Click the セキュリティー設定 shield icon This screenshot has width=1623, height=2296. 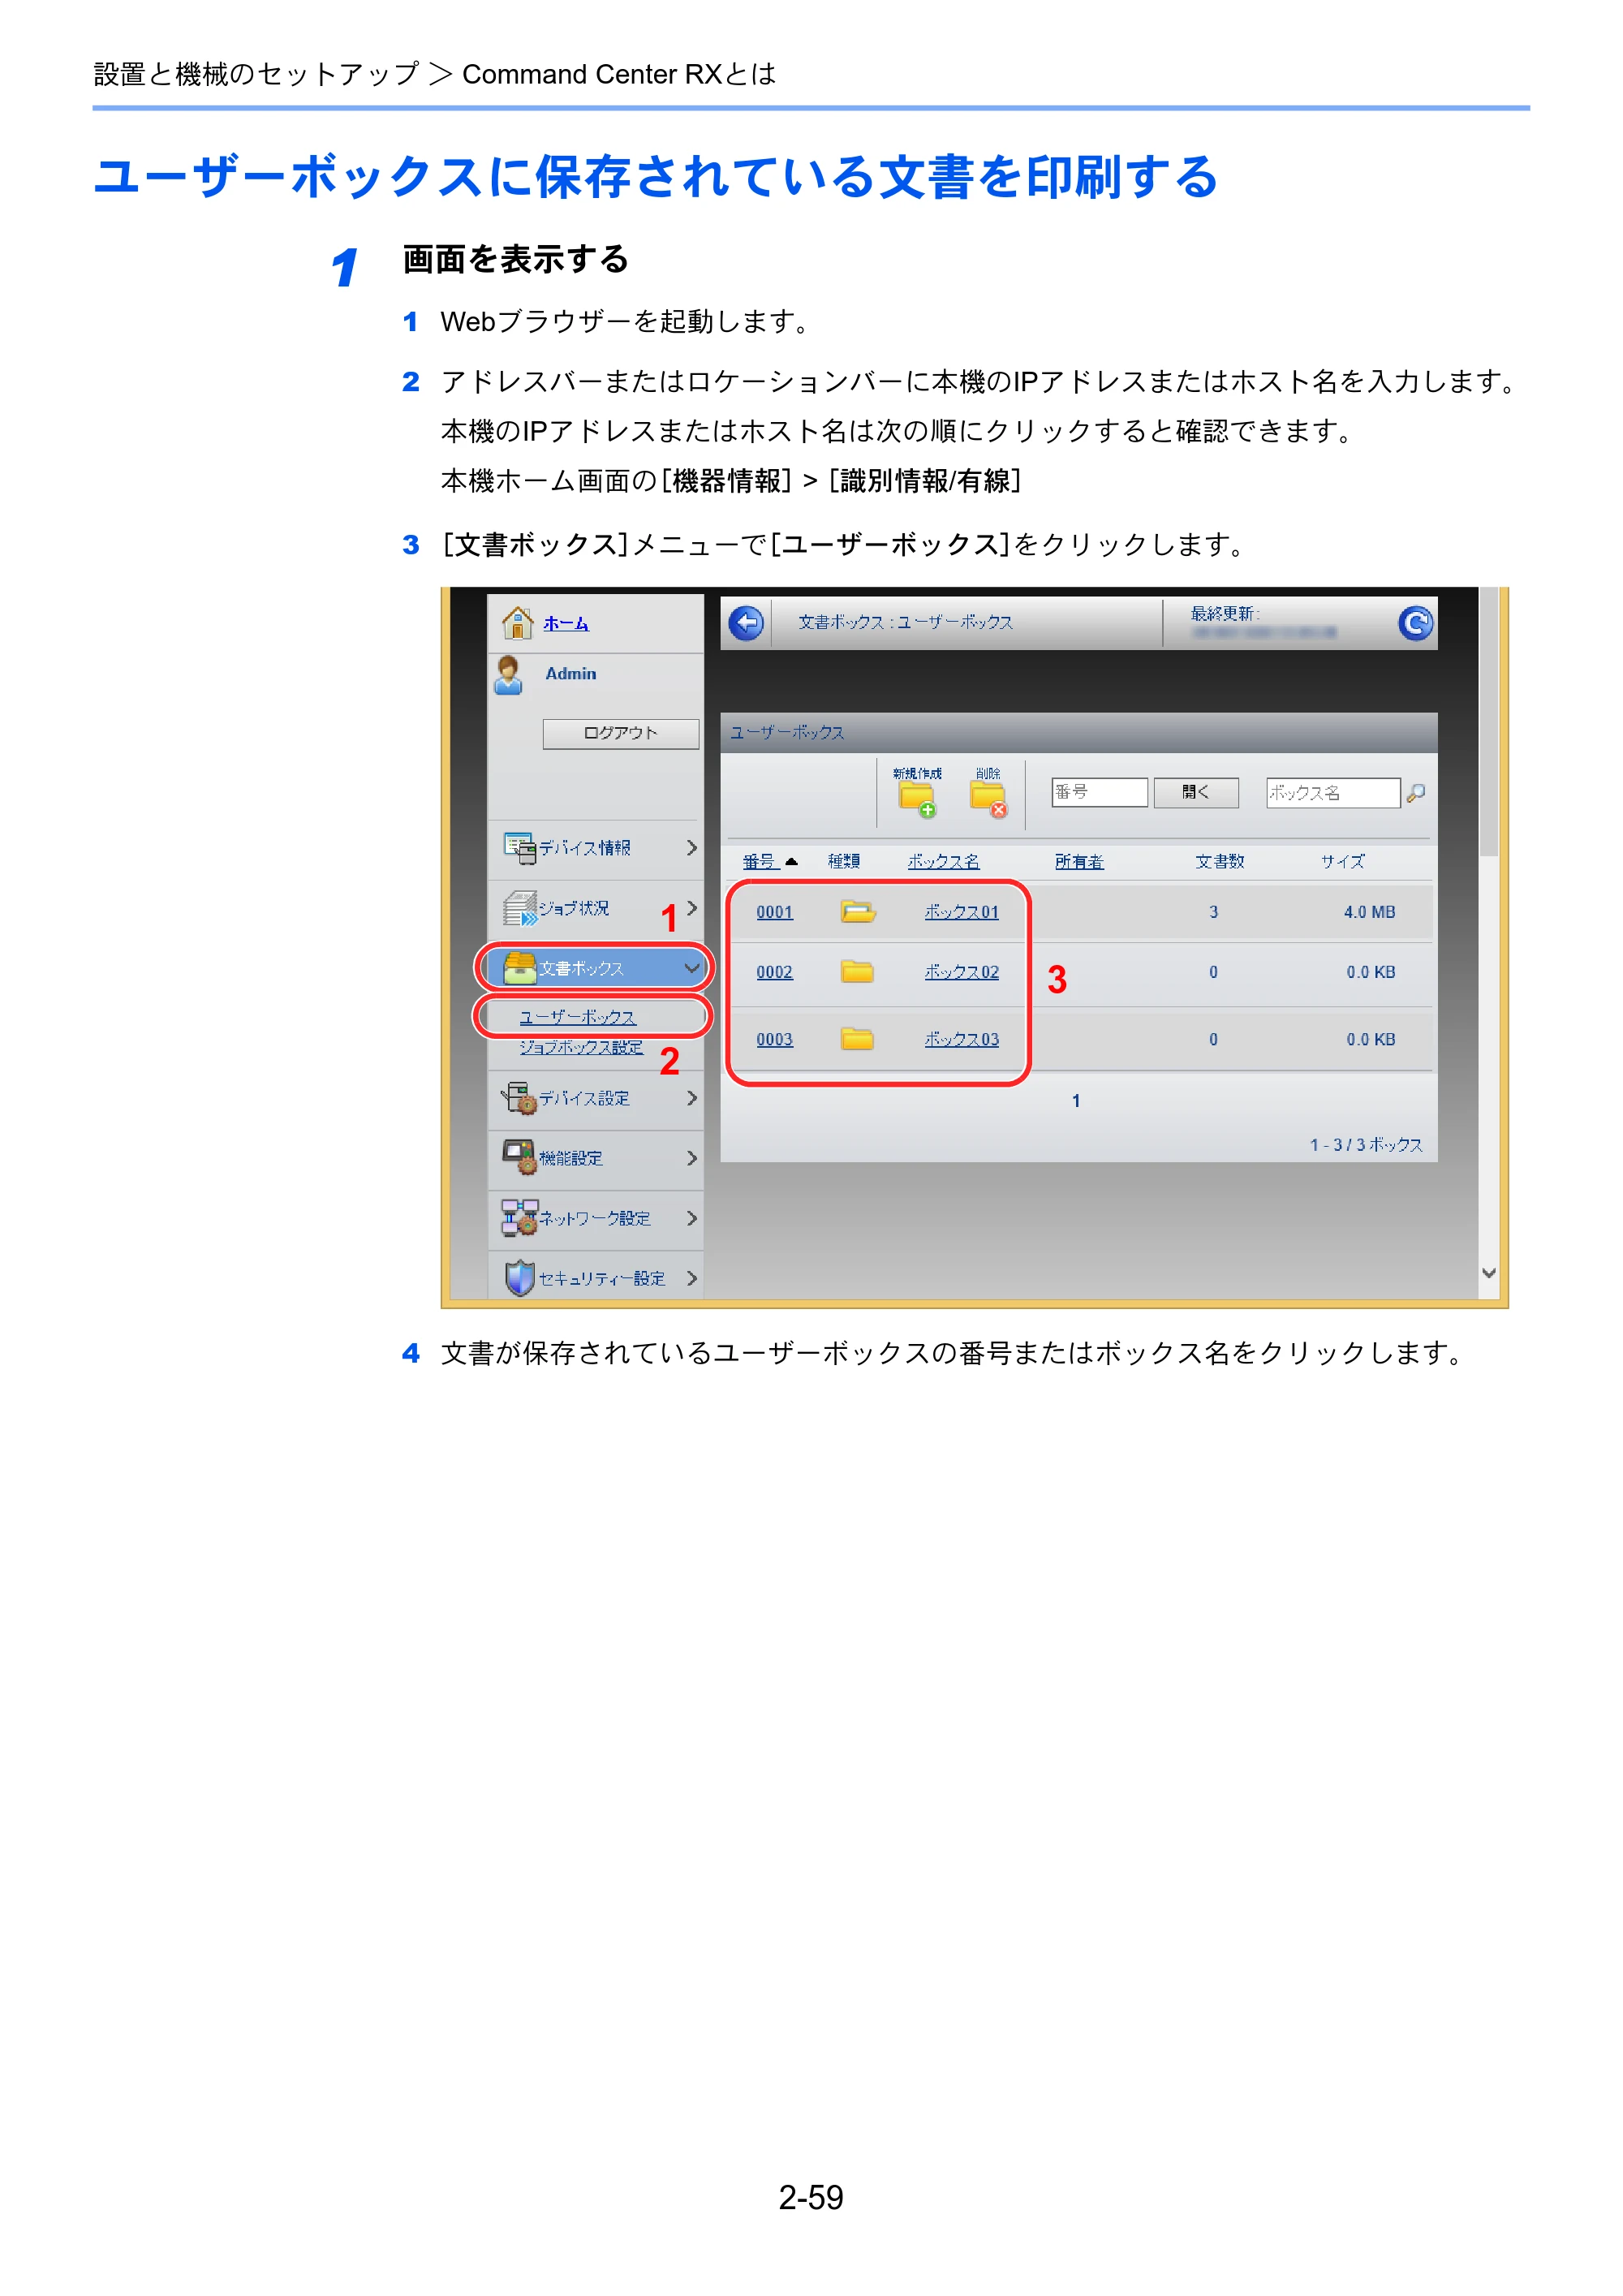[520, 1277]
